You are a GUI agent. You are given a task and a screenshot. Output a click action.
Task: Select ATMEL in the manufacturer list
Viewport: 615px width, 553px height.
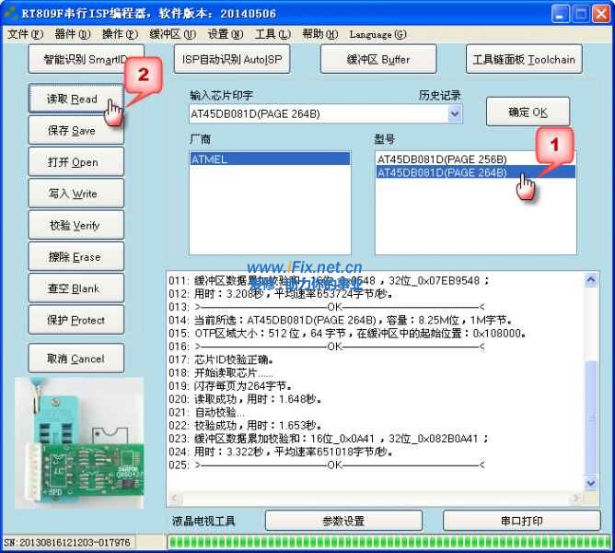tap(270, 159)
